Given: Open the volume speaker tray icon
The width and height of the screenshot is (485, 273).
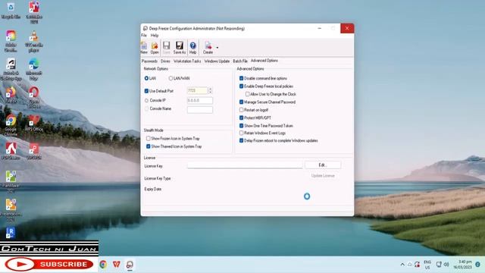Looking at the screenshot, I should pos(446,265).
